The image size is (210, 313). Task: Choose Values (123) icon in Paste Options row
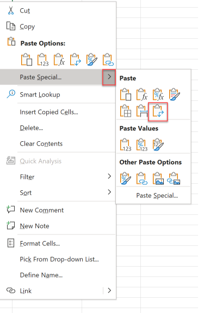tap(43, 59)
